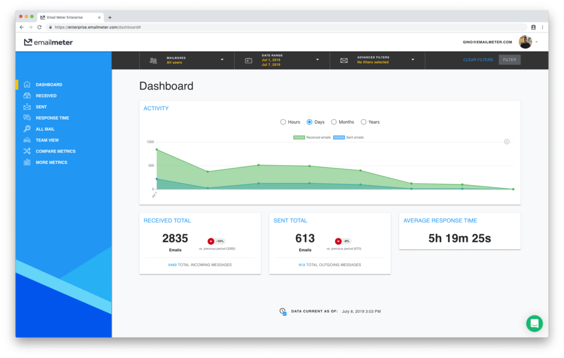Click the chart download icon
564x358 pixels.
(506, 142)
